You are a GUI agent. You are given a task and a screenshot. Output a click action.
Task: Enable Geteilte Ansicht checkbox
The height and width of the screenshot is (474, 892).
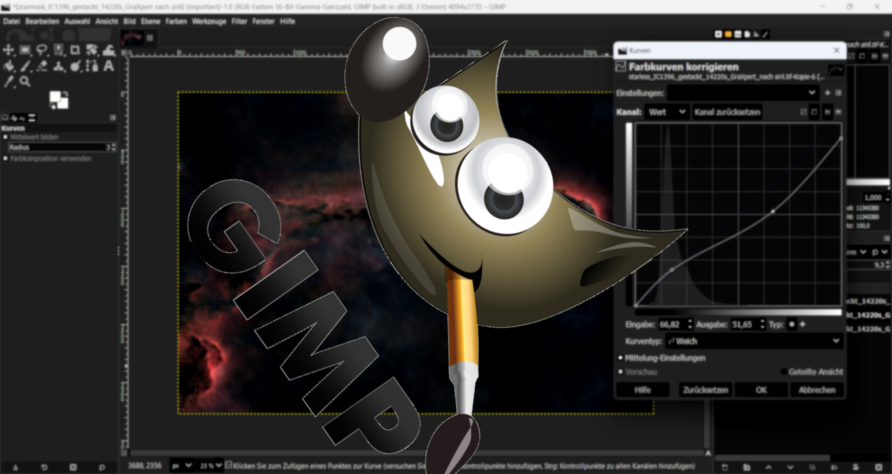click(784, 372)
